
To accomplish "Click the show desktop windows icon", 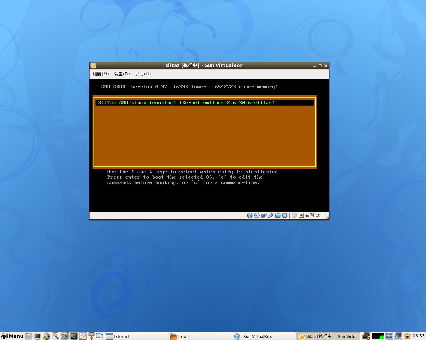I will [x=100, y=336].
